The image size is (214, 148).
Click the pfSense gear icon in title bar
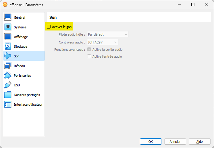tap(5, 5)
